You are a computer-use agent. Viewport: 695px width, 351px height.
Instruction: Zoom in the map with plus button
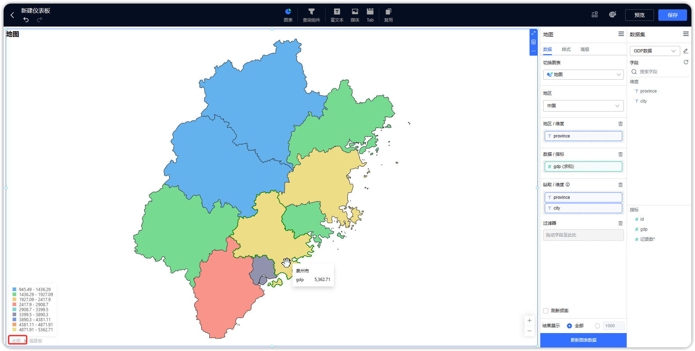pos(530,320)
